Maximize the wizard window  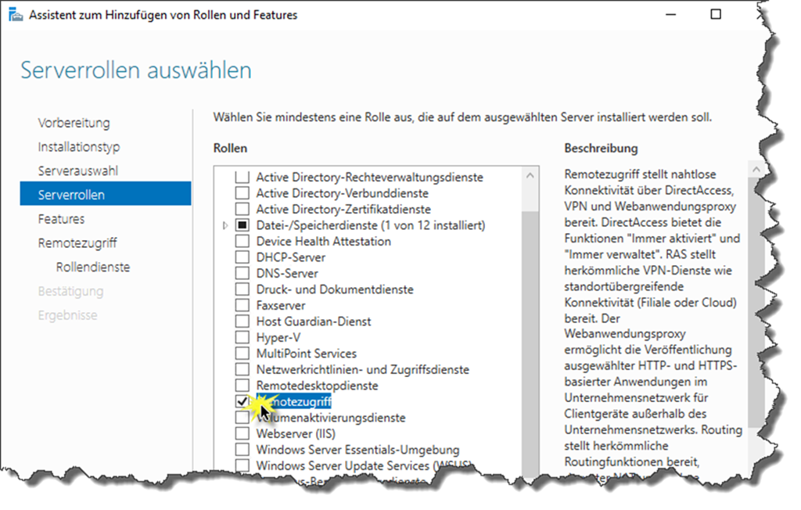[716, 14]
